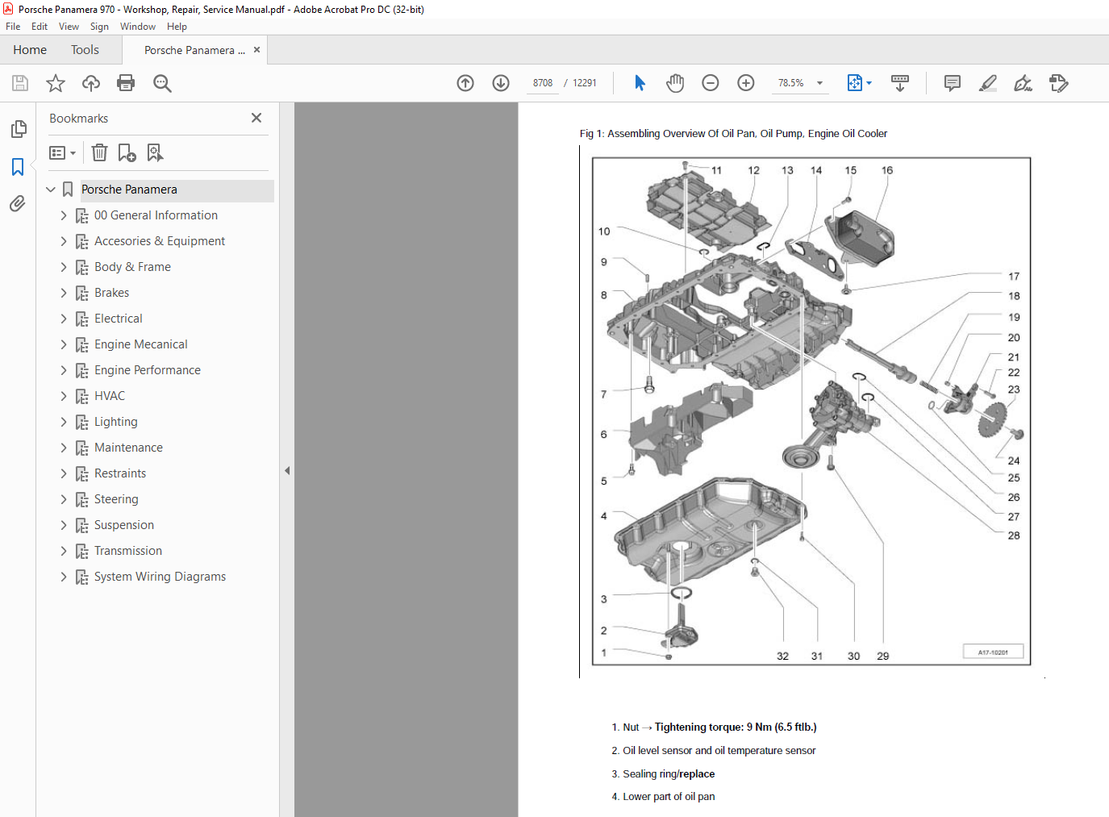Open the share and send tool
1109x817 pixels.
click(1059, 83)
